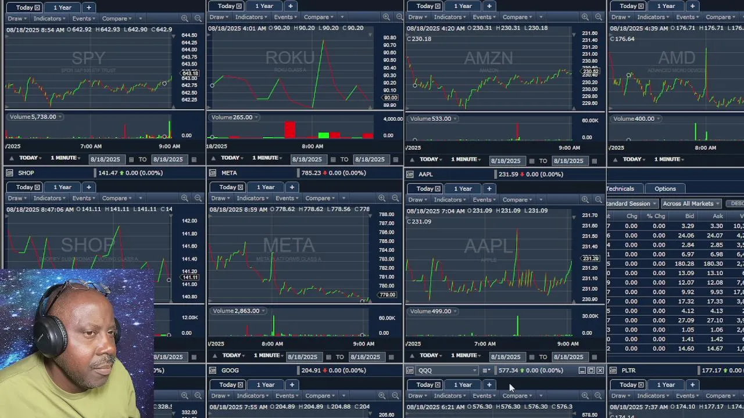Open AAPL start date calendar picker
Viewport: 744px width, 418px height.
531,356
